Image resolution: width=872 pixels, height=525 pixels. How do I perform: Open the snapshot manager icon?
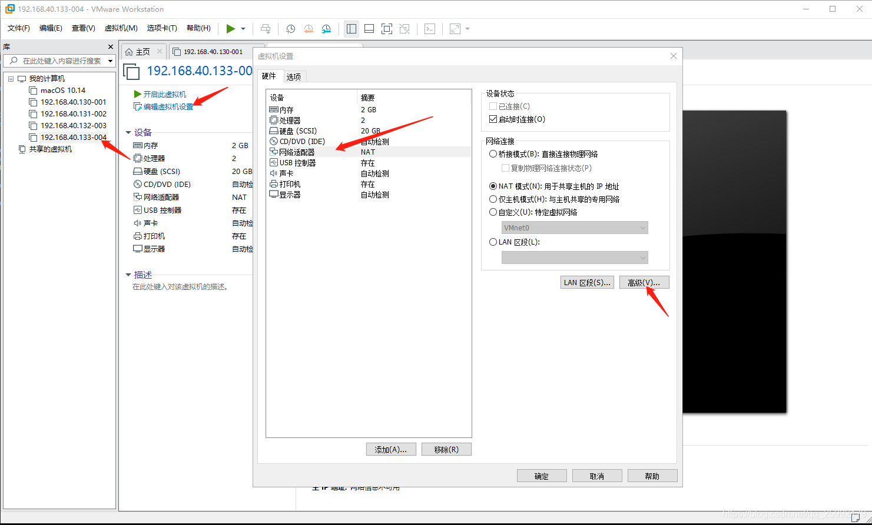click(326, 29)
